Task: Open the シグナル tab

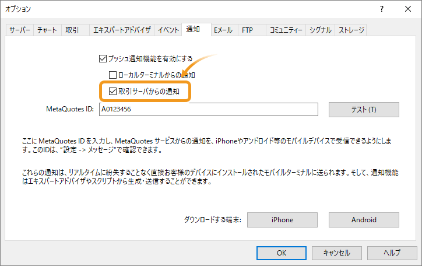Action: (x=320, y=30)
